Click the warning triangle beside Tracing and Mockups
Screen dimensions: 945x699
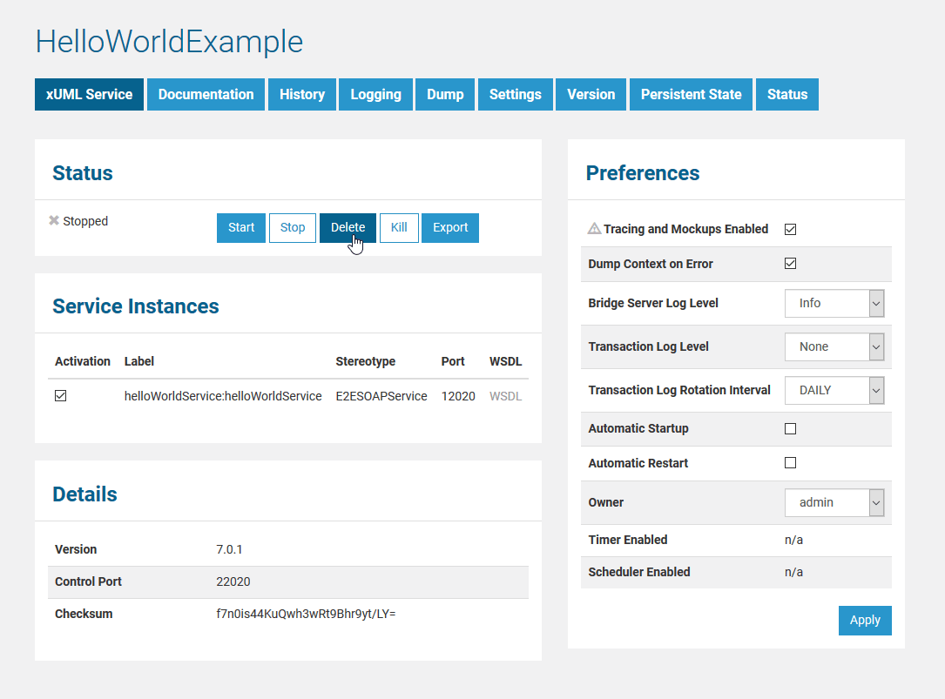[594, 228]
